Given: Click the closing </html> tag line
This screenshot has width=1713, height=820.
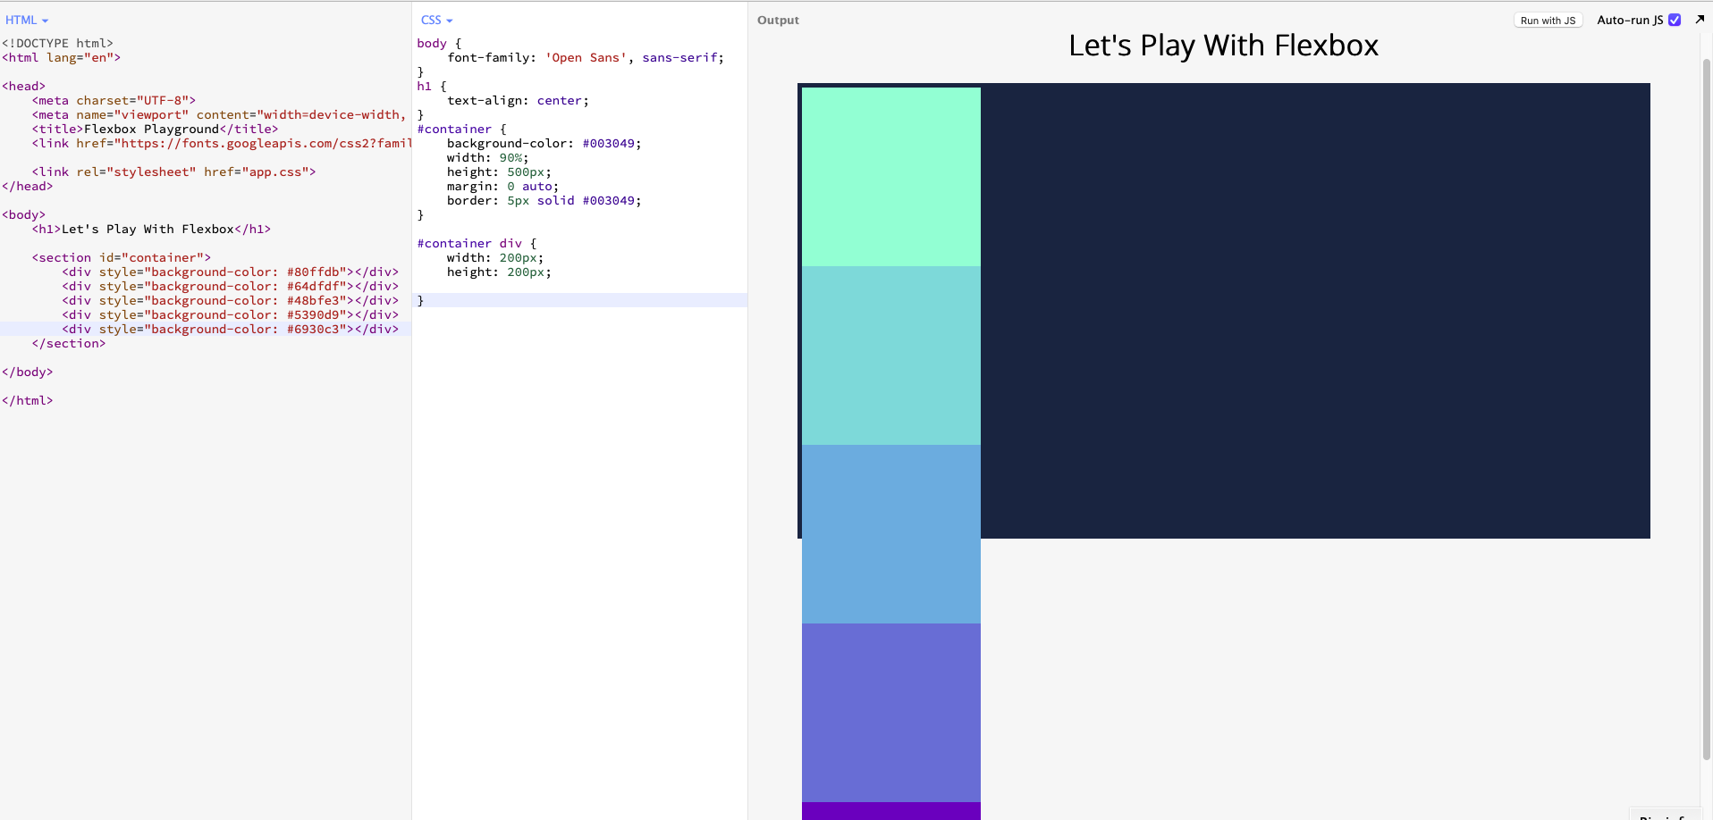Looking at the screenshot, I should tap(28, 400).
